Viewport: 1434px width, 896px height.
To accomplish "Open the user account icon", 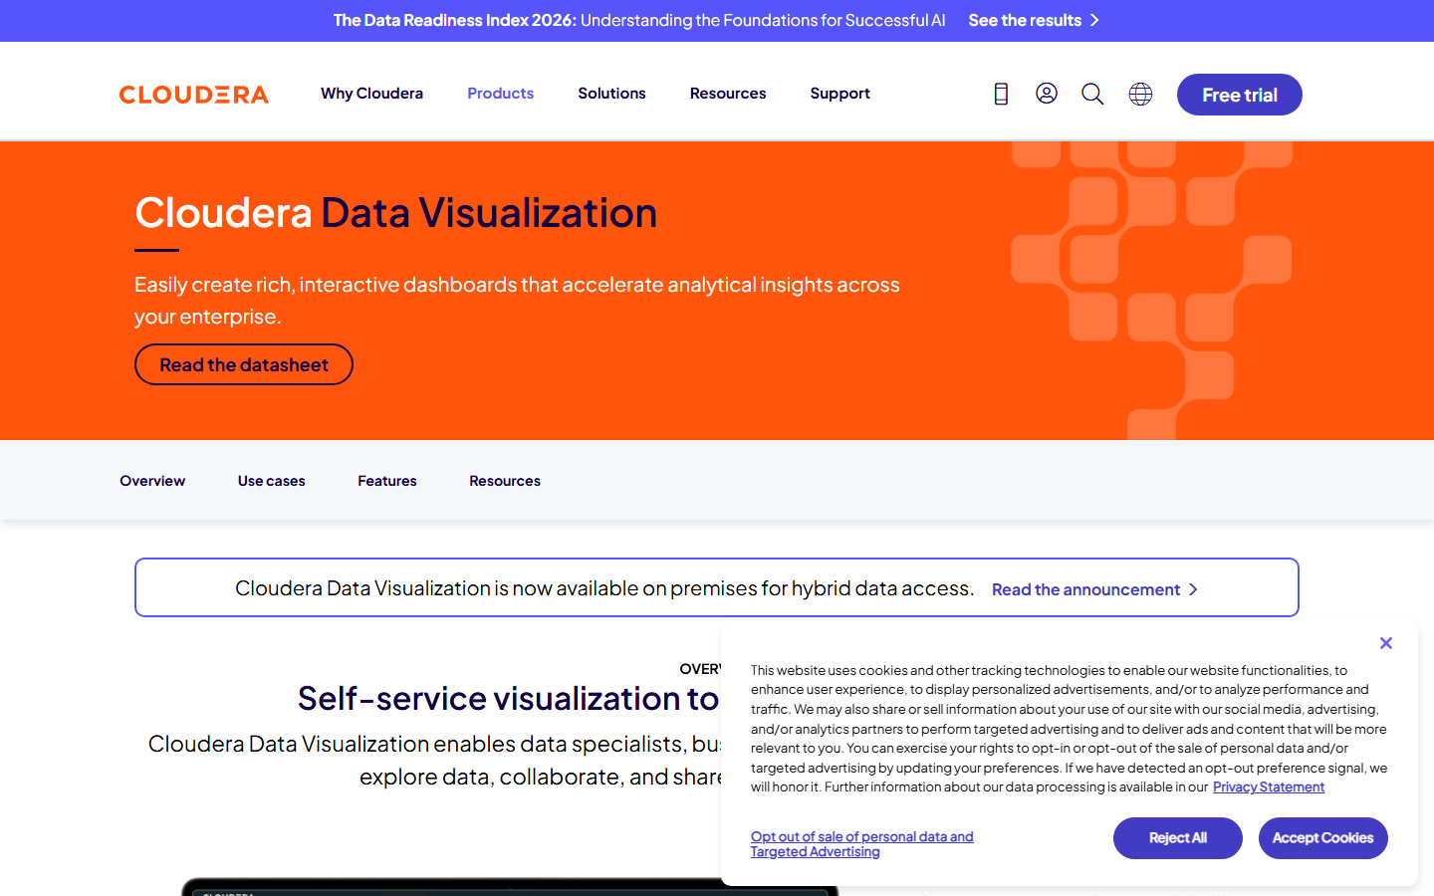I will click(1047, 94).
